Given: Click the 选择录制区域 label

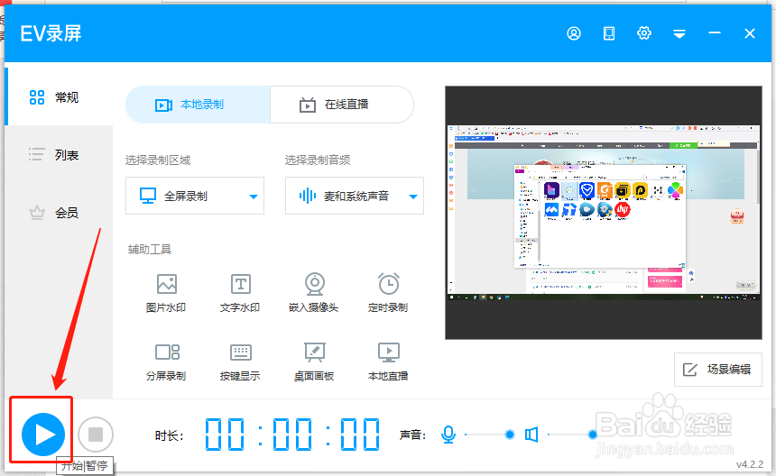Looking at the screenshot, I should [x=158, y=160].
